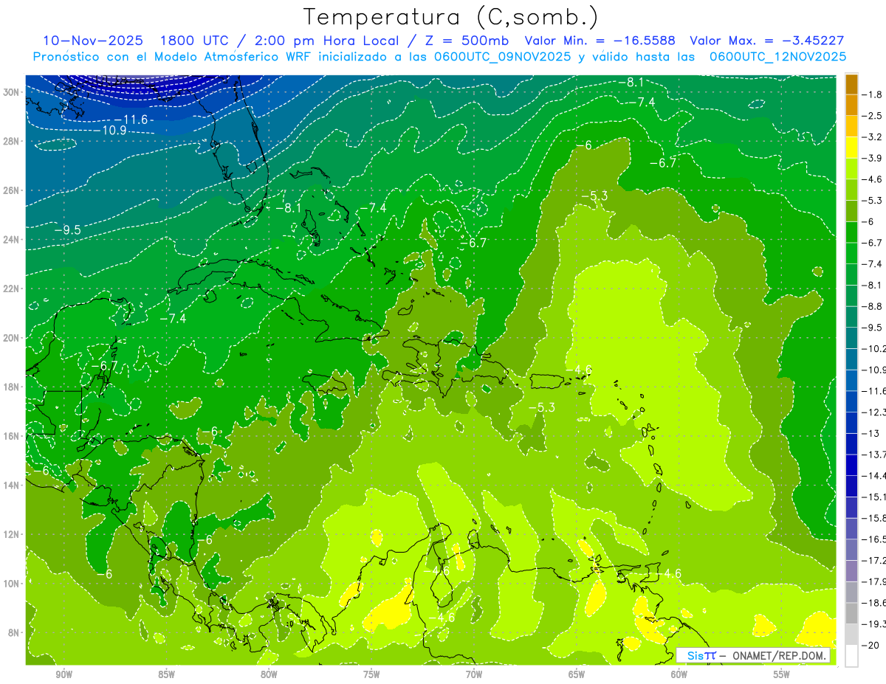Pick colorbar swatch between -3.2 and -3.9
This screenshot has width=886, height=684.
(851, 148)
